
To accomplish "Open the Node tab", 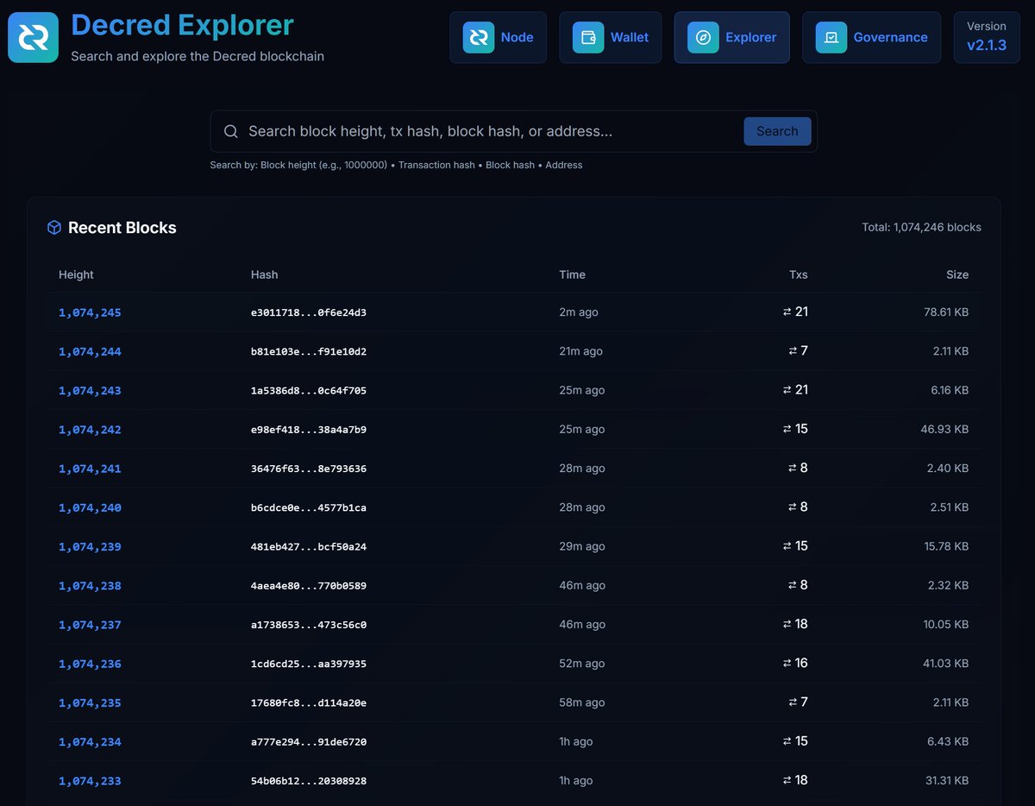I will (498, 37).
